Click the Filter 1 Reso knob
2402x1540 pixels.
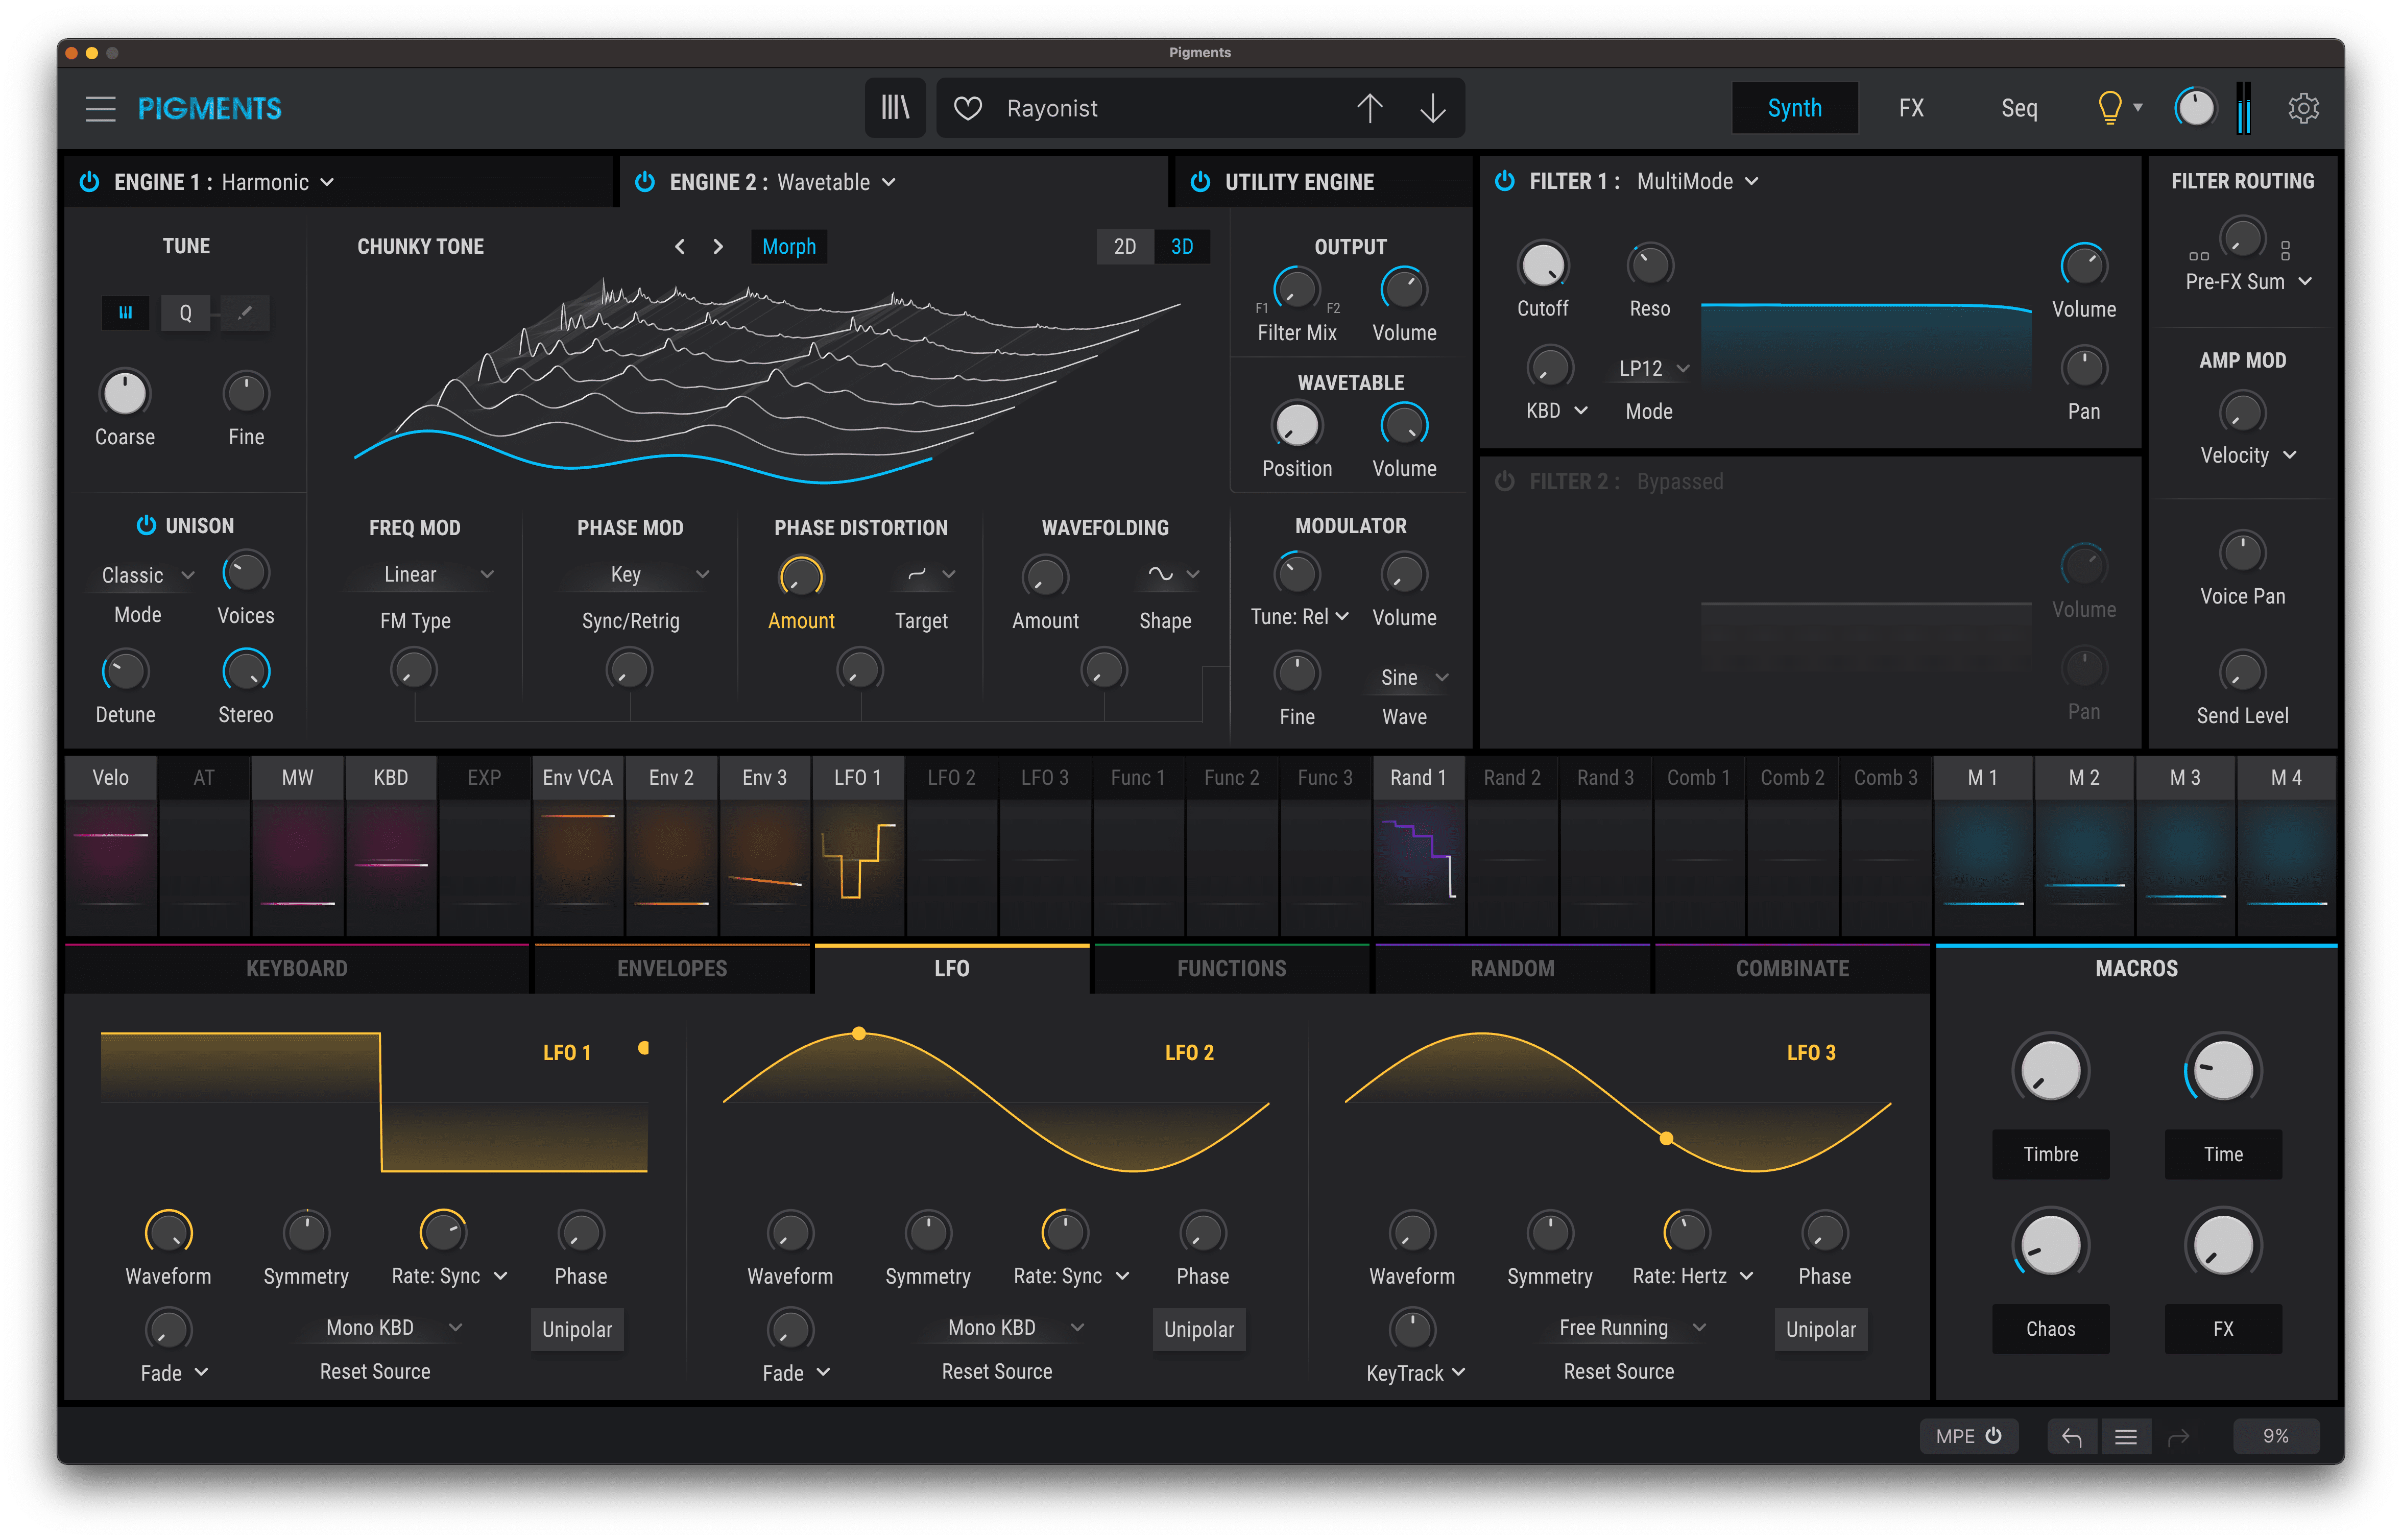pos(1649,265)
